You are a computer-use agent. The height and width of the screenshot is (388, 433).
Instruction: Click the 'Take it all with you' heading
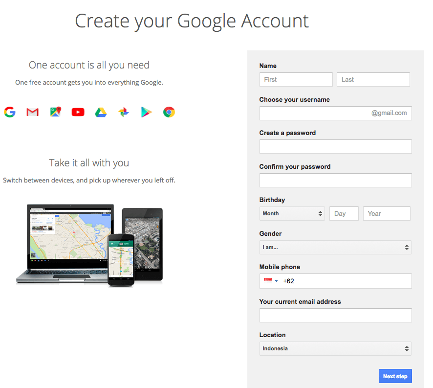click(89, 163)
